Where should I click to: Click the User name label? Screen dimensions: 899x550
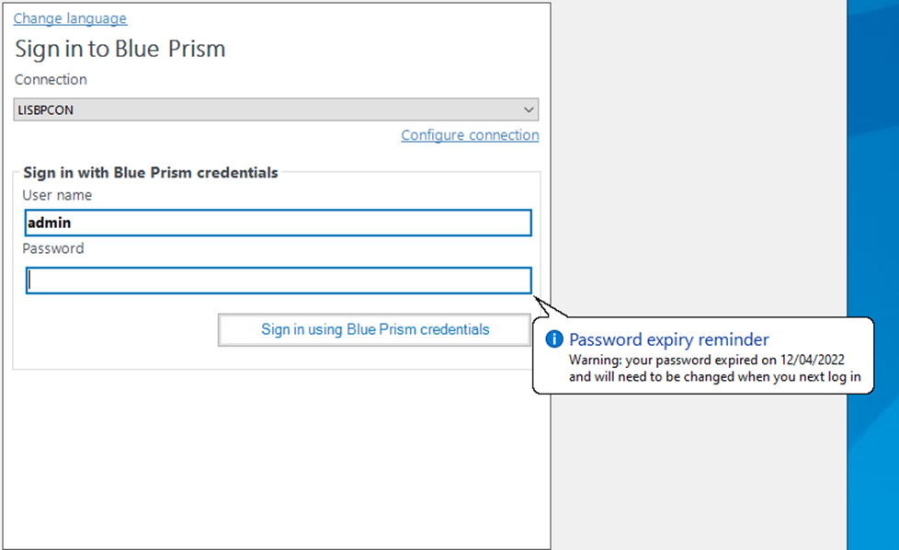point(57,195)
